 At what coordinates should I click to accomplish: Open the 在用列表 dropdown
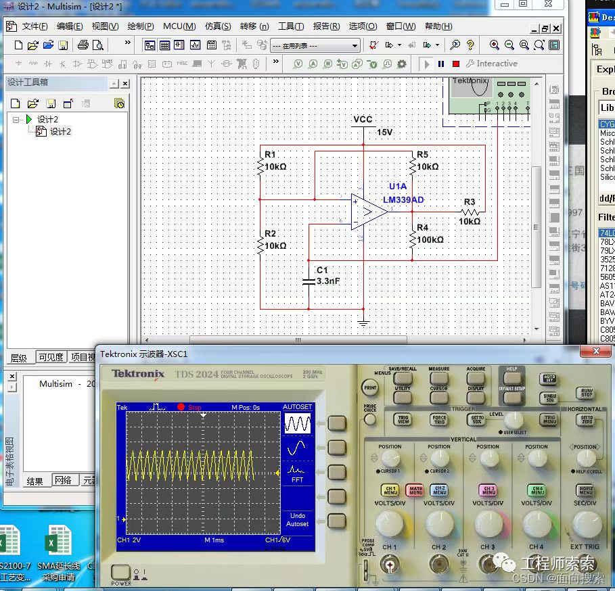315,46
